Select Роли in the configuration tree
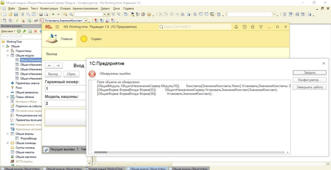This screenshot has height=170, width=331. tap(19, 88)
